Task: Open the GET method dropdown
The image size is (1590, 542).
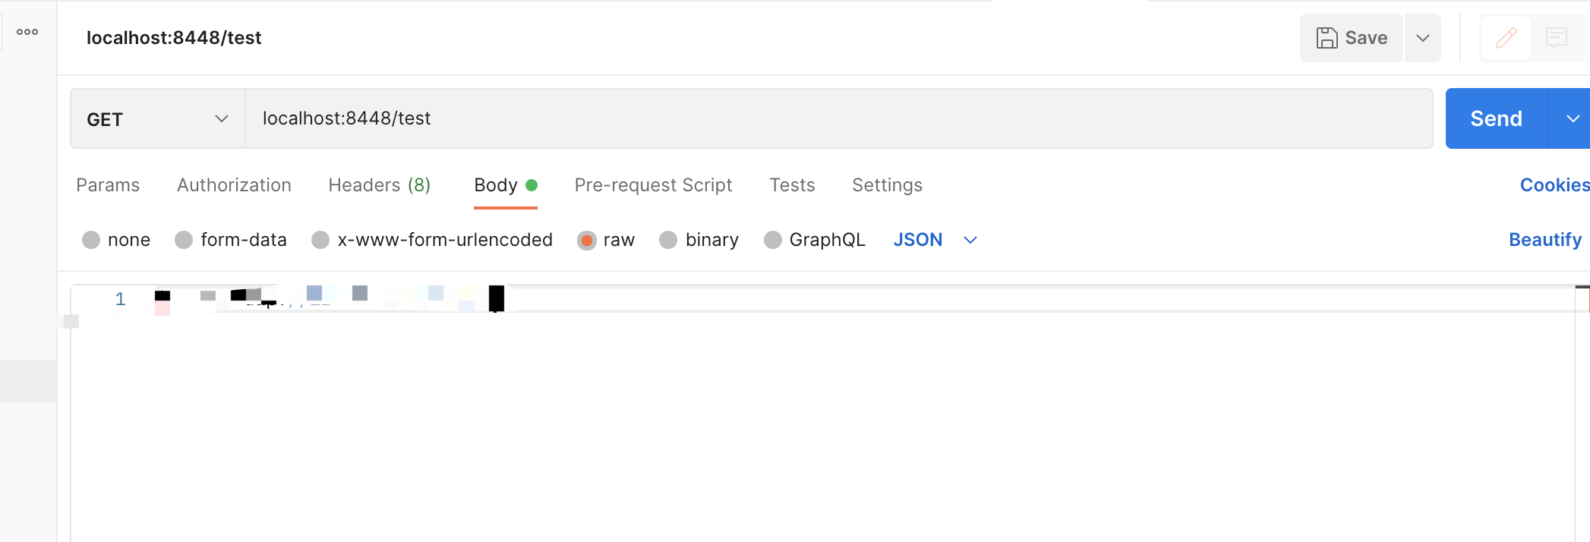Action: 157,119
